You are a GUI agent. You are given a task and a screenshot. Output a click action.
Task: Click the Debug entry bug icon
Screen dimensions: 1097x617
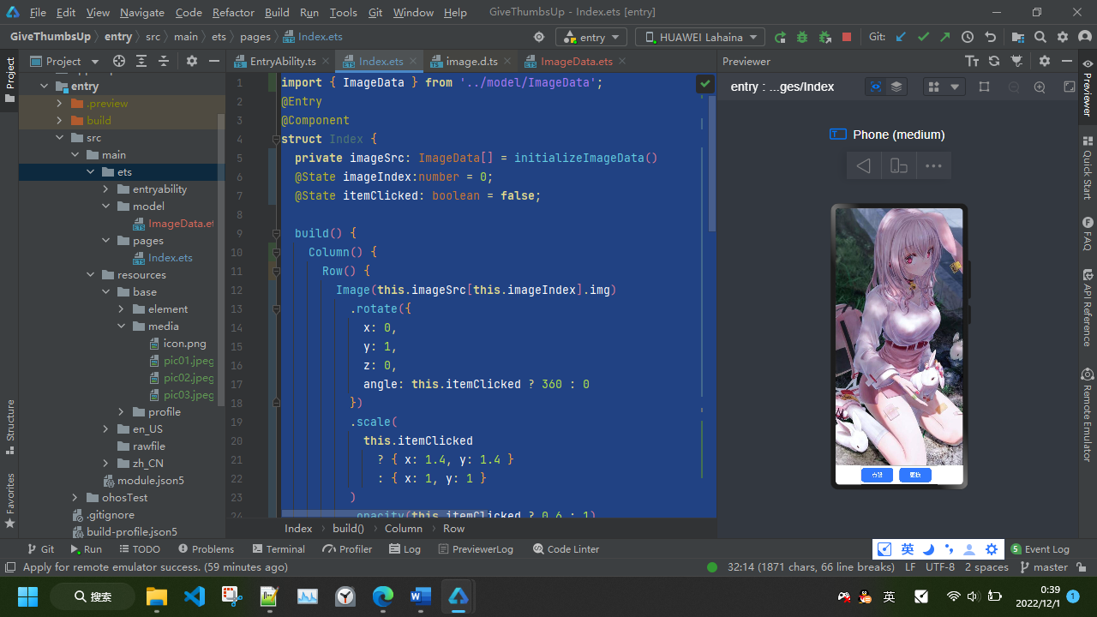[802, 37]
